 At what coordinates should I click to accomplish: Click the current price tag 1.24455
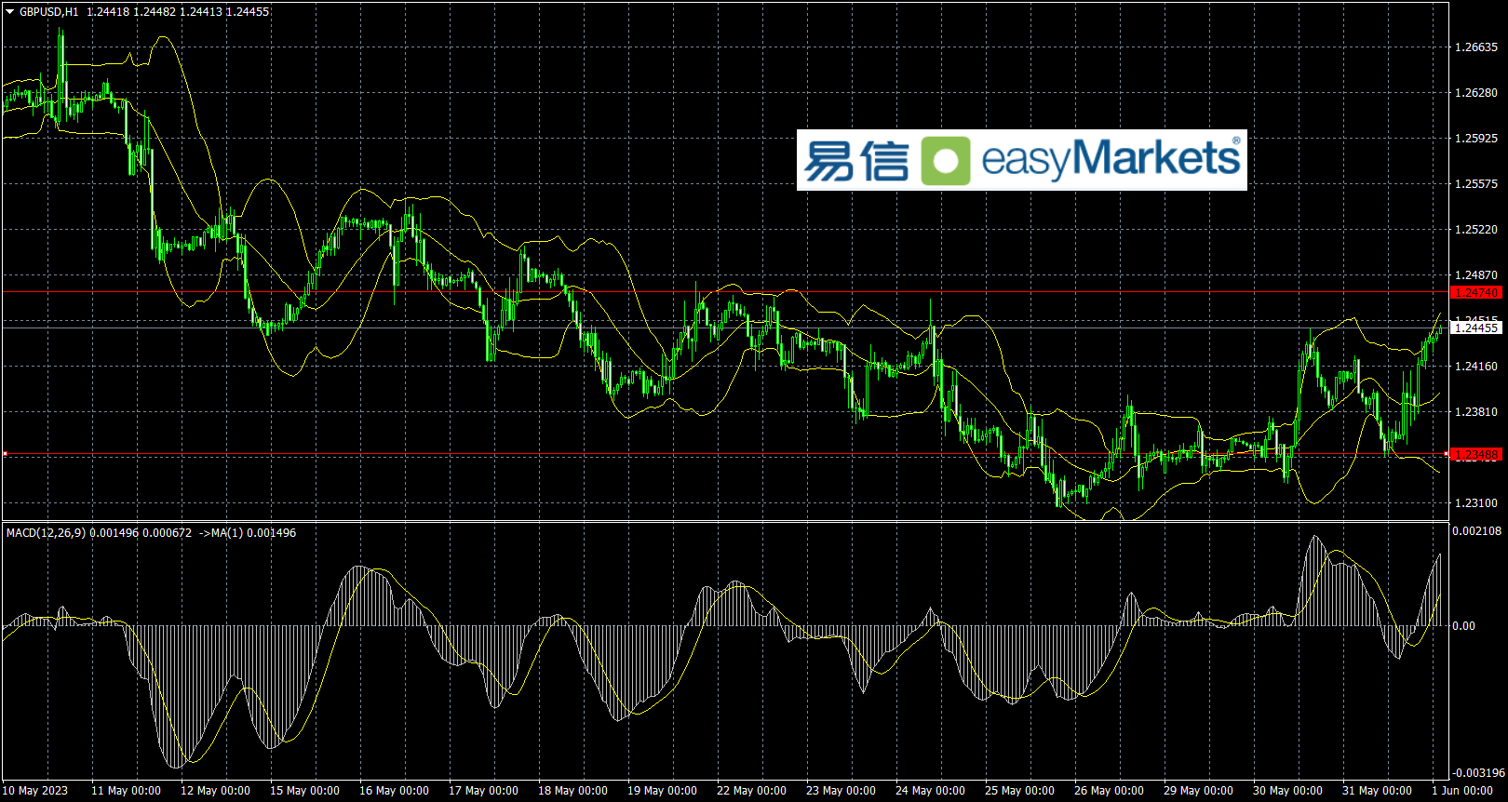(1476, 327)
